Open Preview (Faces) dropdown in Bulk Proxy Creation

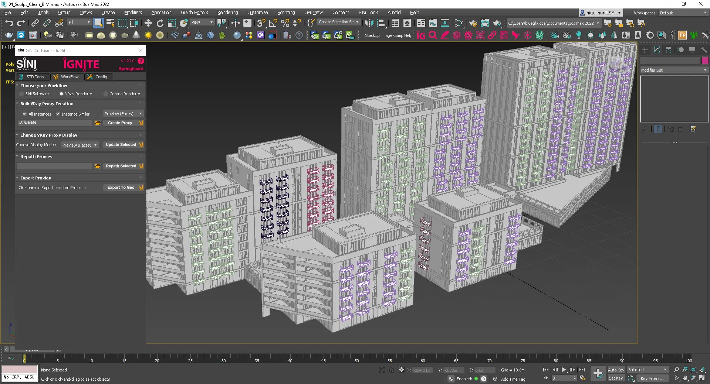[x=123, y=114]
